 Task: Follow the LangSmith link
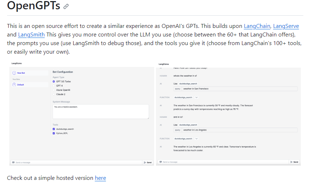point(31,35)
